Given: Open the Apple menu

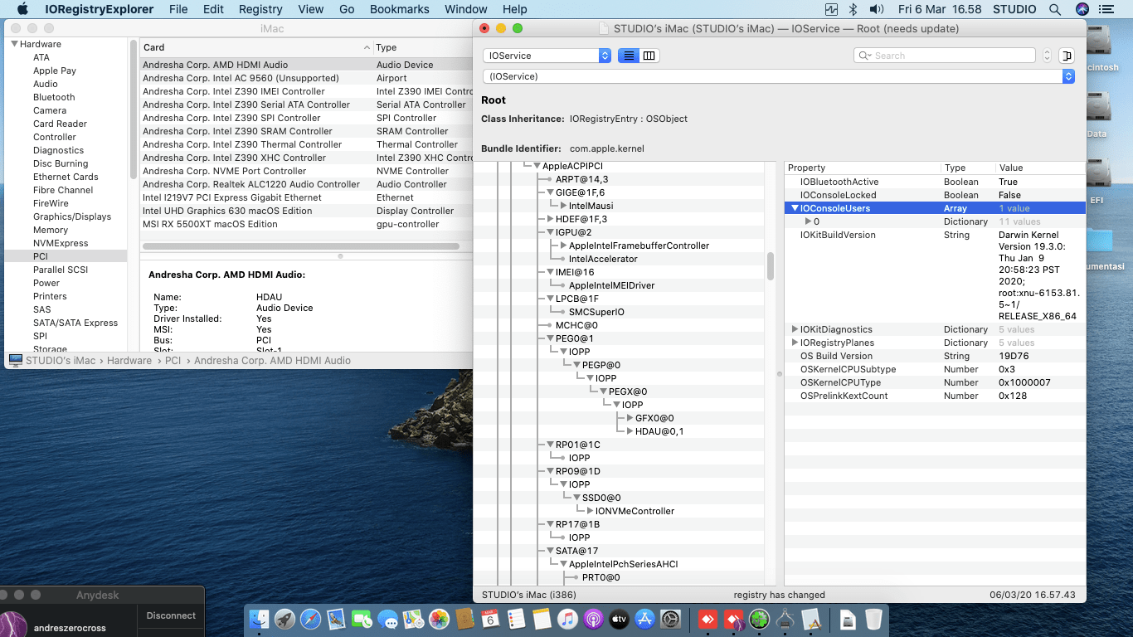Looking at the screenshot, I should point(22,9).
